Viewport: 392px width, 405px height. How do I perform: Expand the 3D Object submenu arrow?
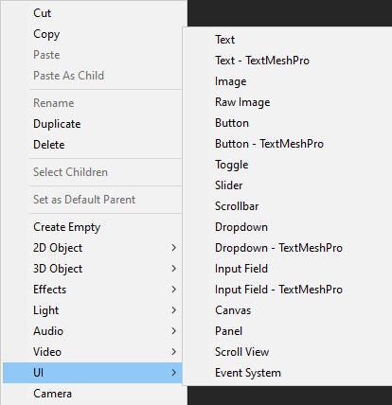tap(173, 269)
